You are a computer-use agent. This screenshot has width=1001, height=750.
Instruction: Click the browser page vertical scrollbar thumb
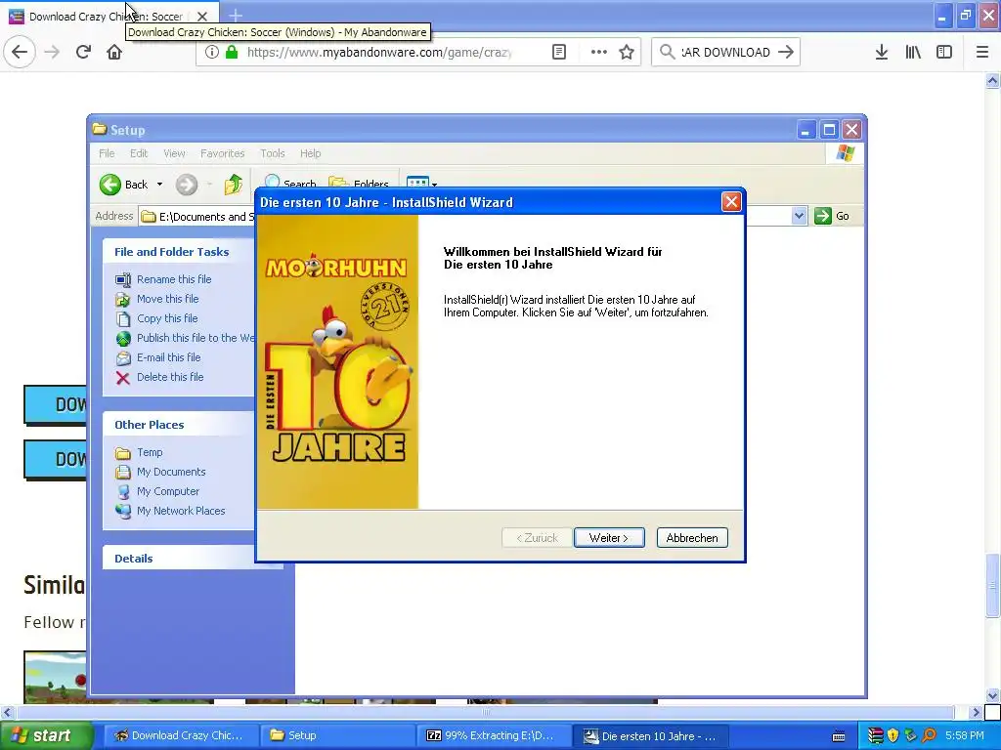click(x=991, y=585)
